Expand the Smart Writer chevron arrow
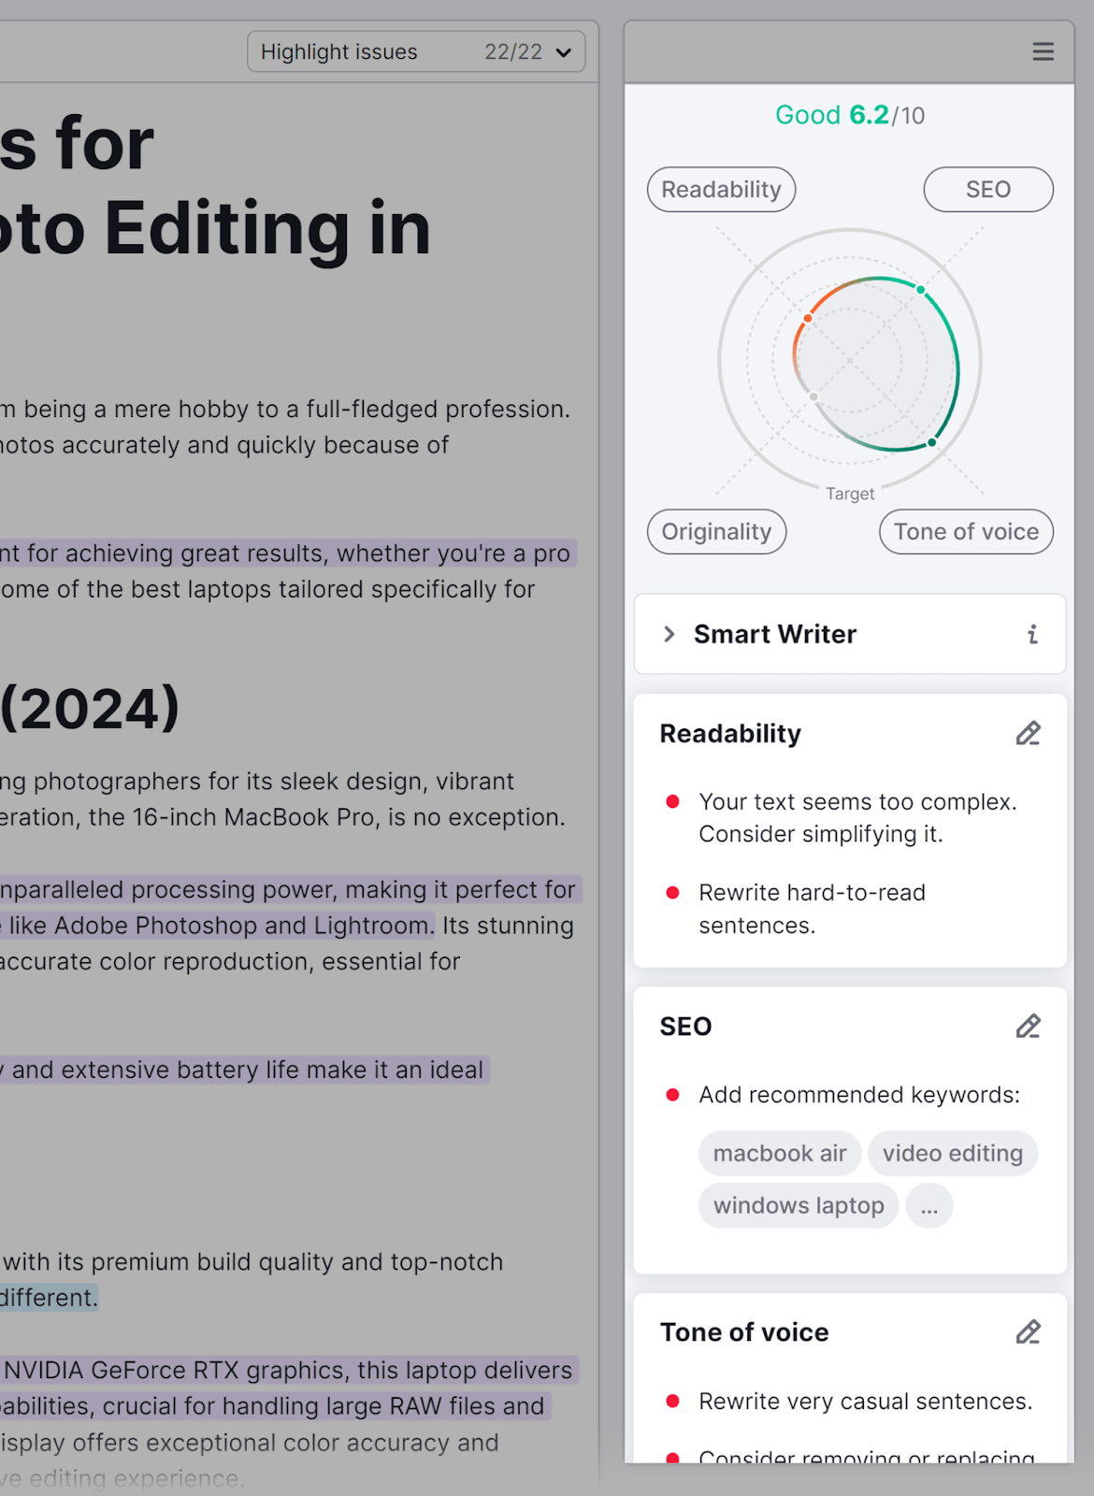The width and height of the screenshot is (1094, 1496). pyautogui.click(x=669, y=635)
